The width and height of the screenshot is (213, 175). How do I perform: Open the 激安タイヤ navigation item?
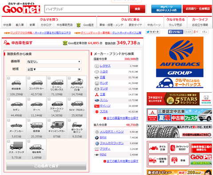coord(135,25)
